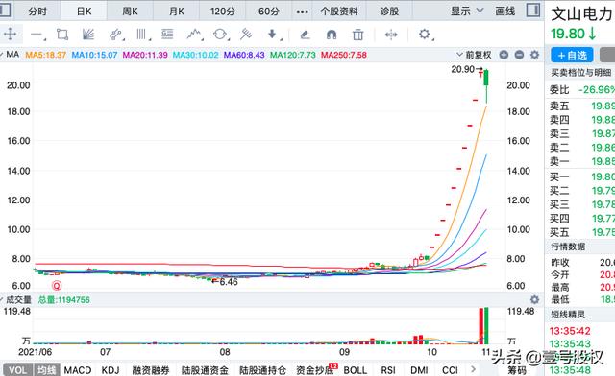Expand the 前复权 adjustment dropdown
This screenshot has height=376, width=615.
[474, 55]
